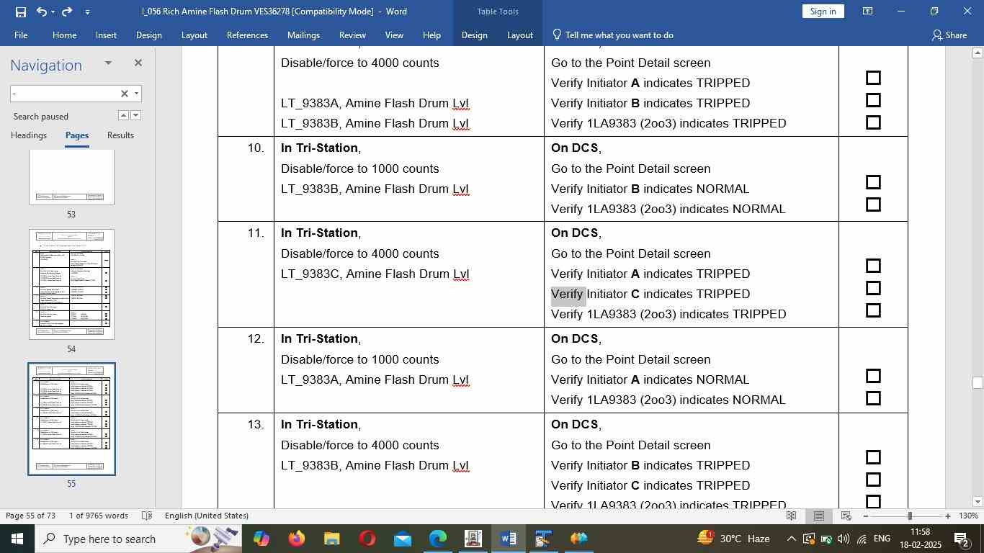Open the Copilot icon in taskbar

coord(261,539)
